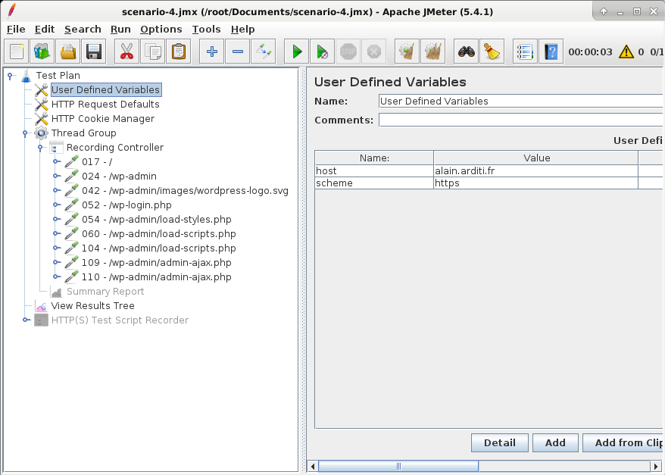Click the Cut scissors icon
Viewport: 665px width, 475px height.
point(127,52)
